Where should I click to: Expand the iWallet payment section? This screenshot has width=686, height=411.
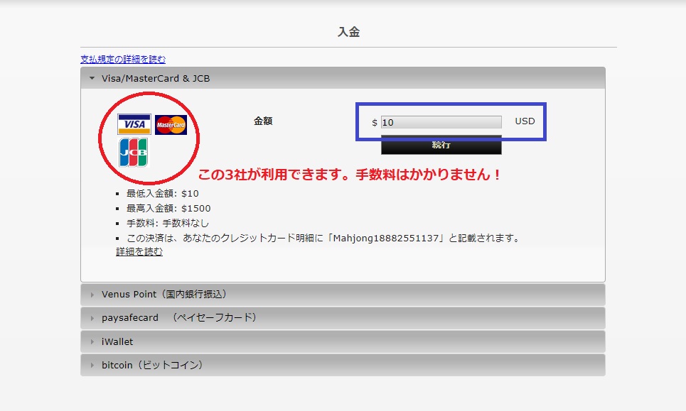tap(343, 341)
